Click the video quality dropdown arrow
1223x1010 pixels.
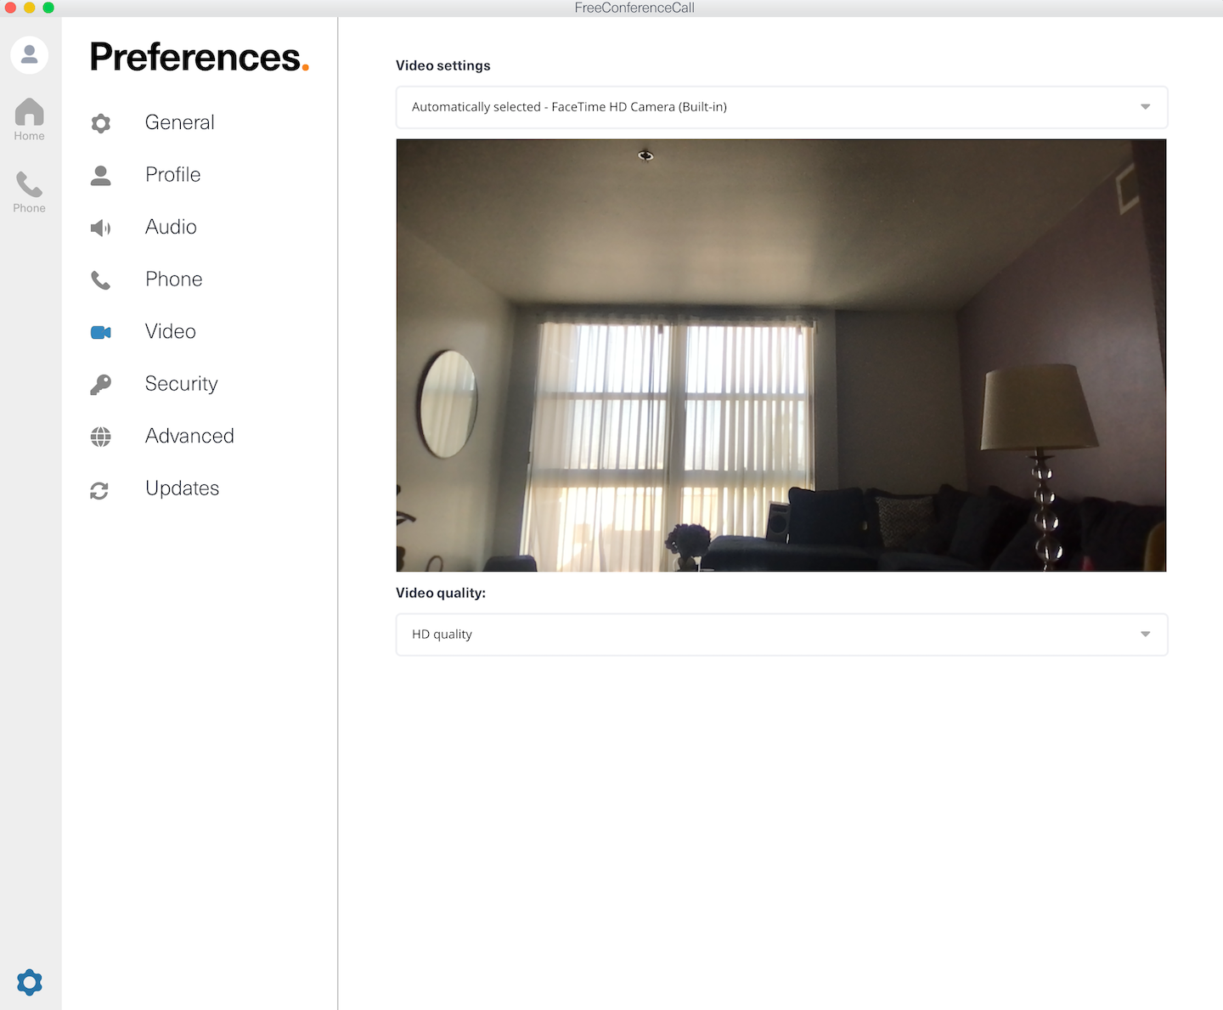1145,635
